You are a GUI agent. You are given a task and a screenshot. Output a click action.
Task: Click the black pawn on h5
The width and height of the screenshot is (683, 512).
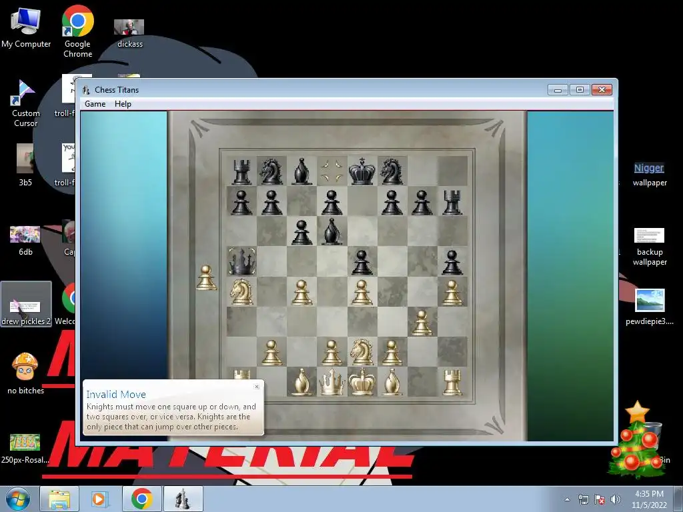(x=452, y=262)
